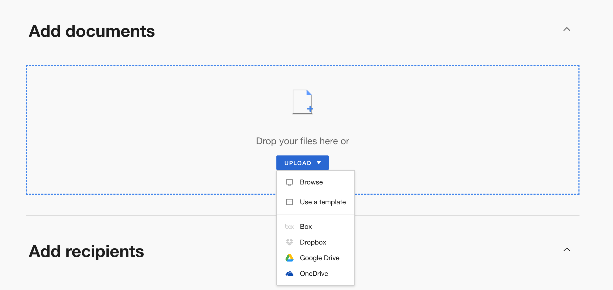The height and width of the screenshot is (290, 613).
Task: Select Google Drive from the list
Action: [x=319, y=258]
